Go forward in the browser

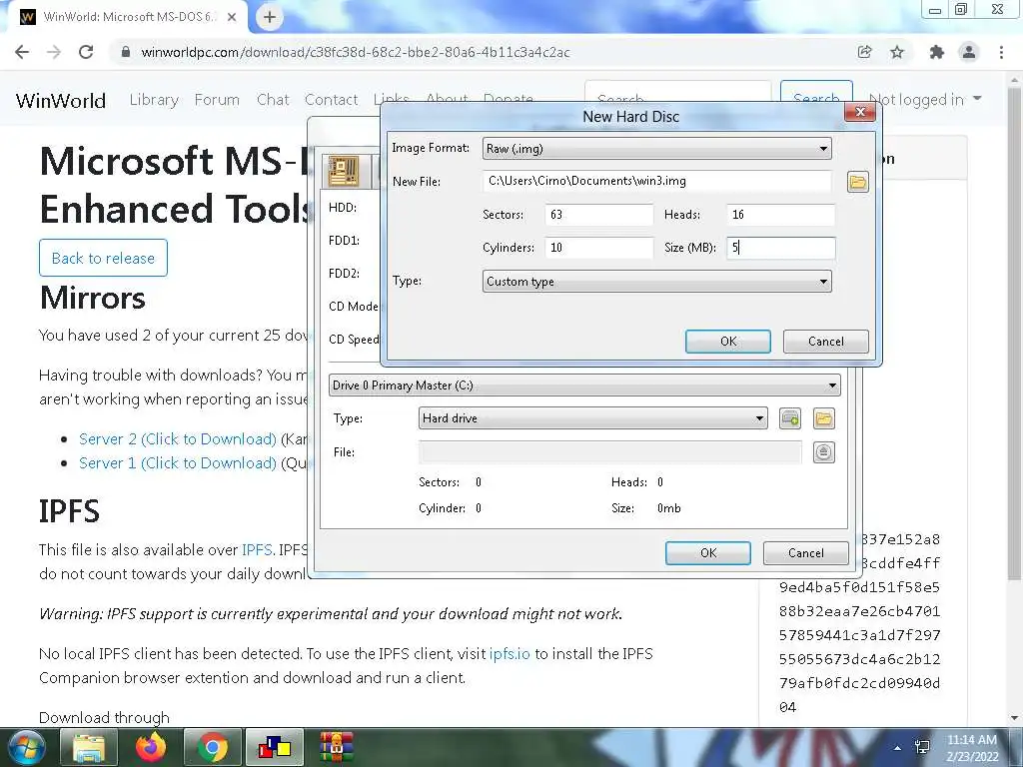click(x=54, y=52)
